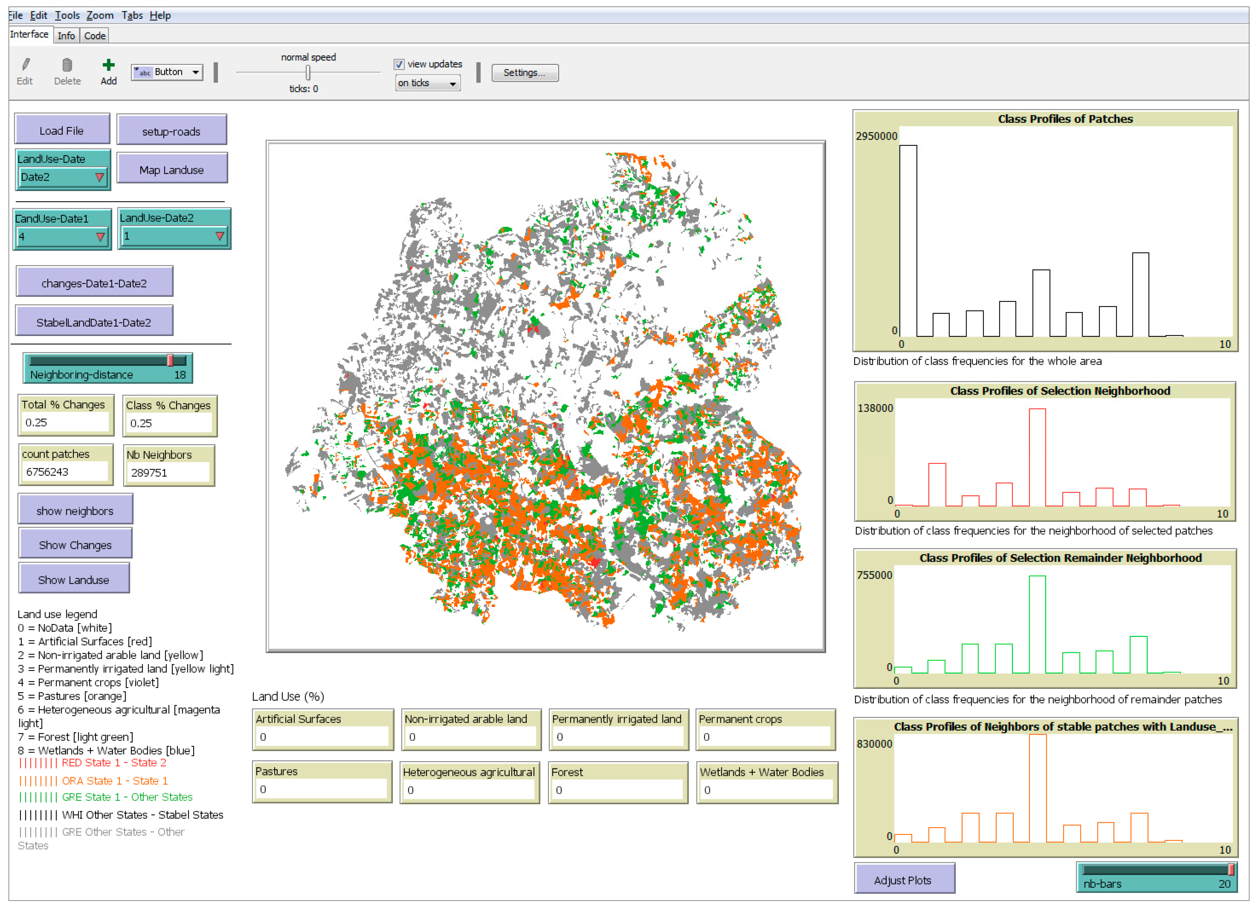This screenshot has height=907, width=1258.
Task: Toggle the view updates checkbox
Action: 399,64
